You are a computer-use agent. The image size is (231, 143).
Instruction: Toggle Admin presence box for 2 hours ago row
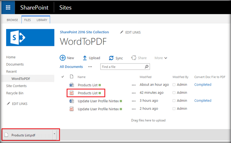(174, 109)
